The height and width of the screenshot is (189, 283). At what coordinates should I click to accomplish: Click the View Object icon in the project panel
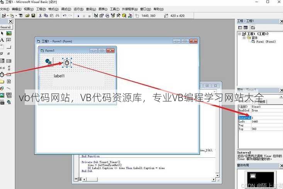click(x=246, y=28)
